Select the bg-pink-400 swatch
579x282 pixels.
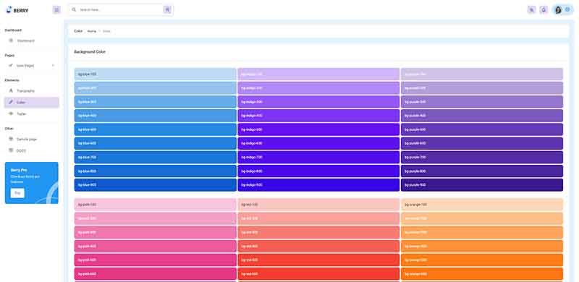coord(155,246)
